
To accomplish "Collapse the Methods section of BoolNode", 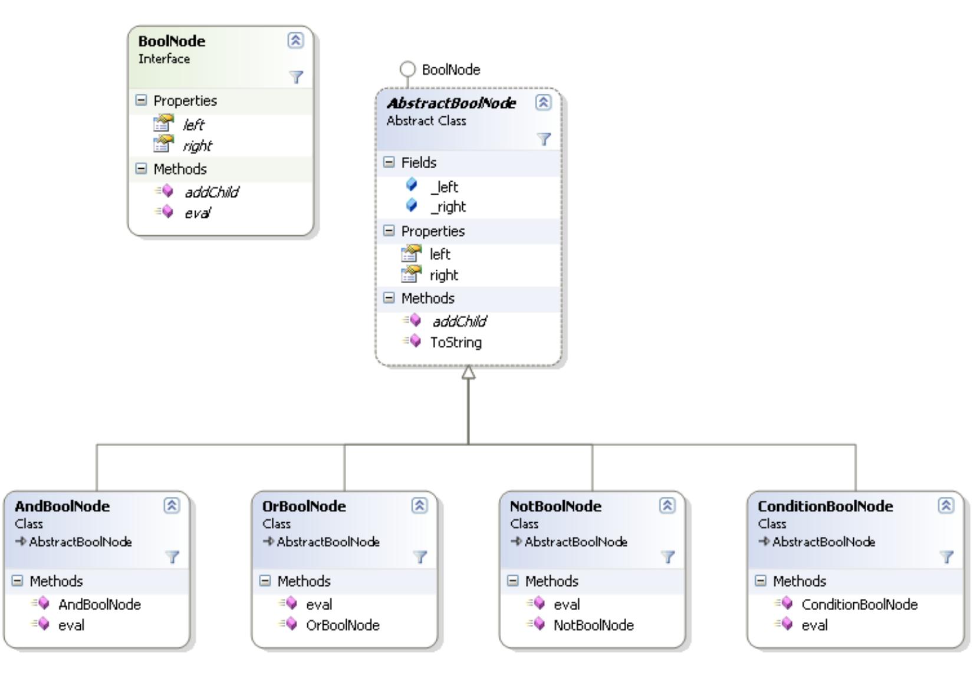I will tap(141, 169).
